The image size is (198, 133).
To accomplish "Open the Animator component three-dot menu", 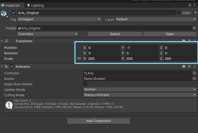I will (x=195, y=66).
